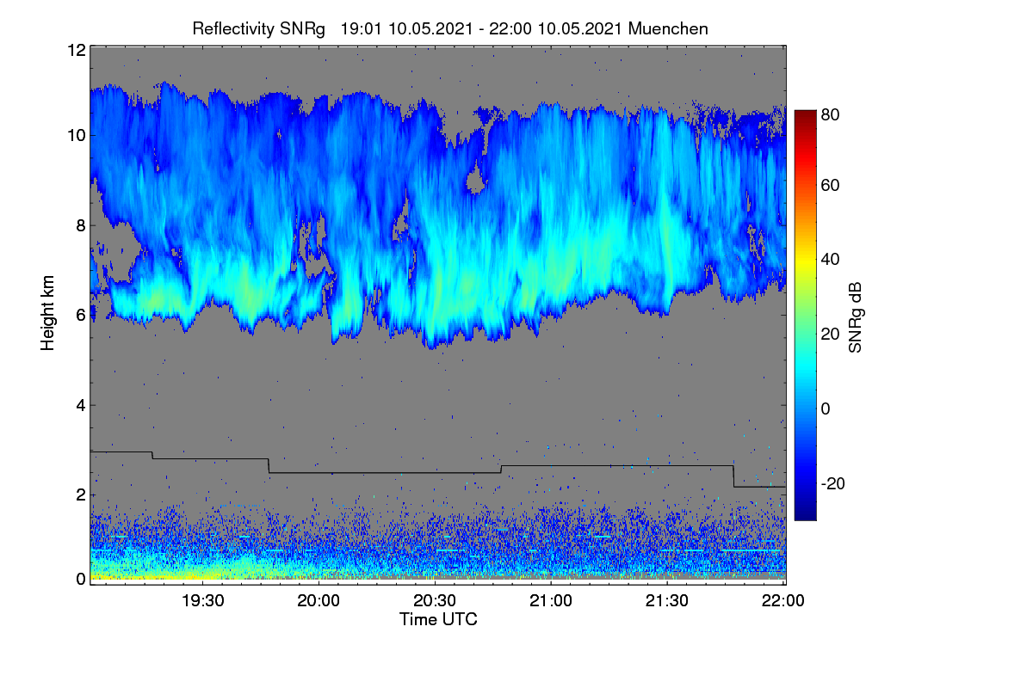Screen dimensions: 1033x688
Task: Click the "20:30" time tick label
Action: [435, 602]
